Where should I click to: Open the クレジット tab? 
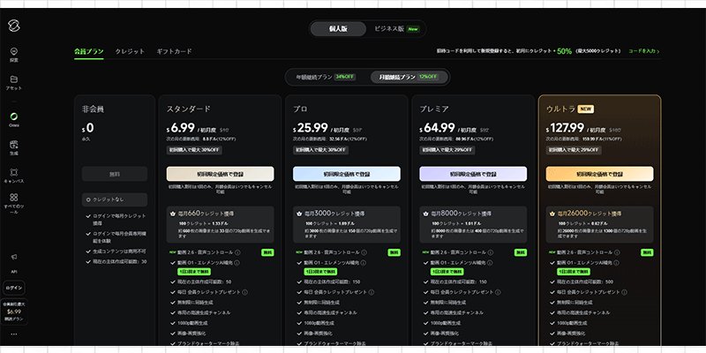(130, 51)
